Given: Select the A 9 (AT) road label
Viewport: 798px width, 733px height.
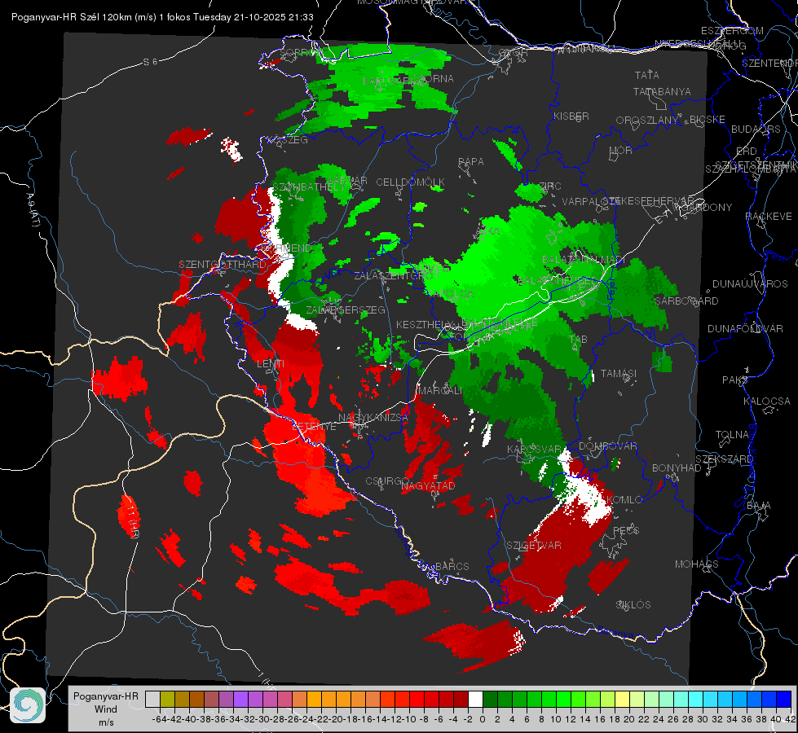Looking at the screenshot, I should (x=33, y=209).
